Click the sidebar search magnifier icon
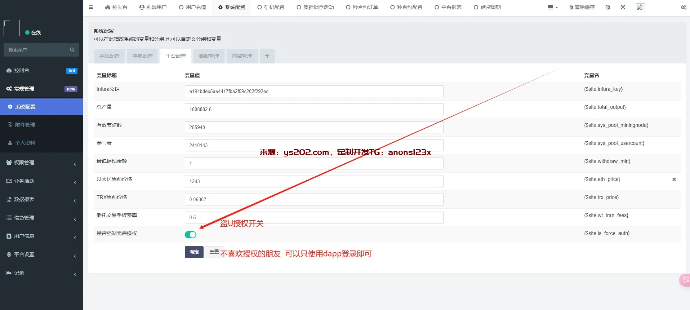Image resolution: width=690 pixels, height=310 pixels. (x=72, y=50)
